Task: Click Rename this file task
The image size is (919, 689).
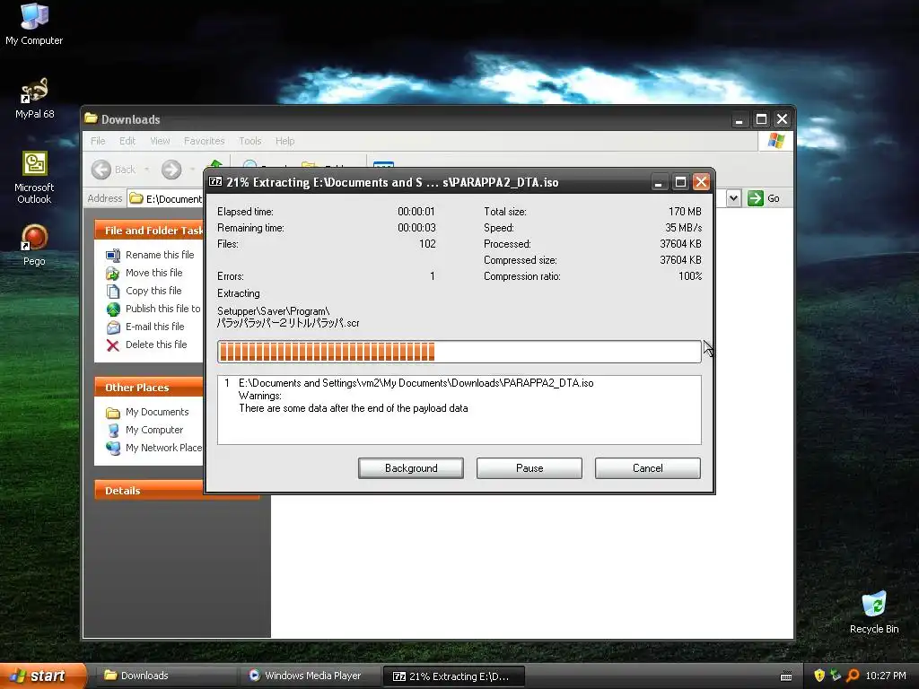Action: tap(160, 255)
